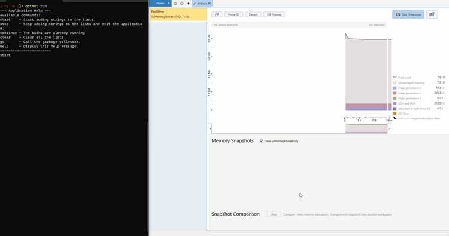Viewport: 449px width, 236px height.
Task: Switch to the Analysis #1 tab
Action: coord(202,4)
